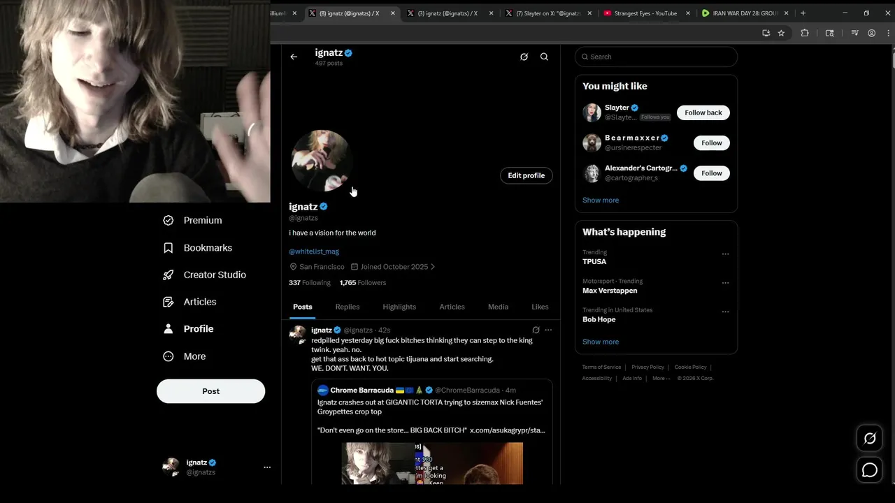Close the (3) ignatz browser tab
The width and height of the screenshot is (895, 503).
pyautogui.click(x=492, y=13)
